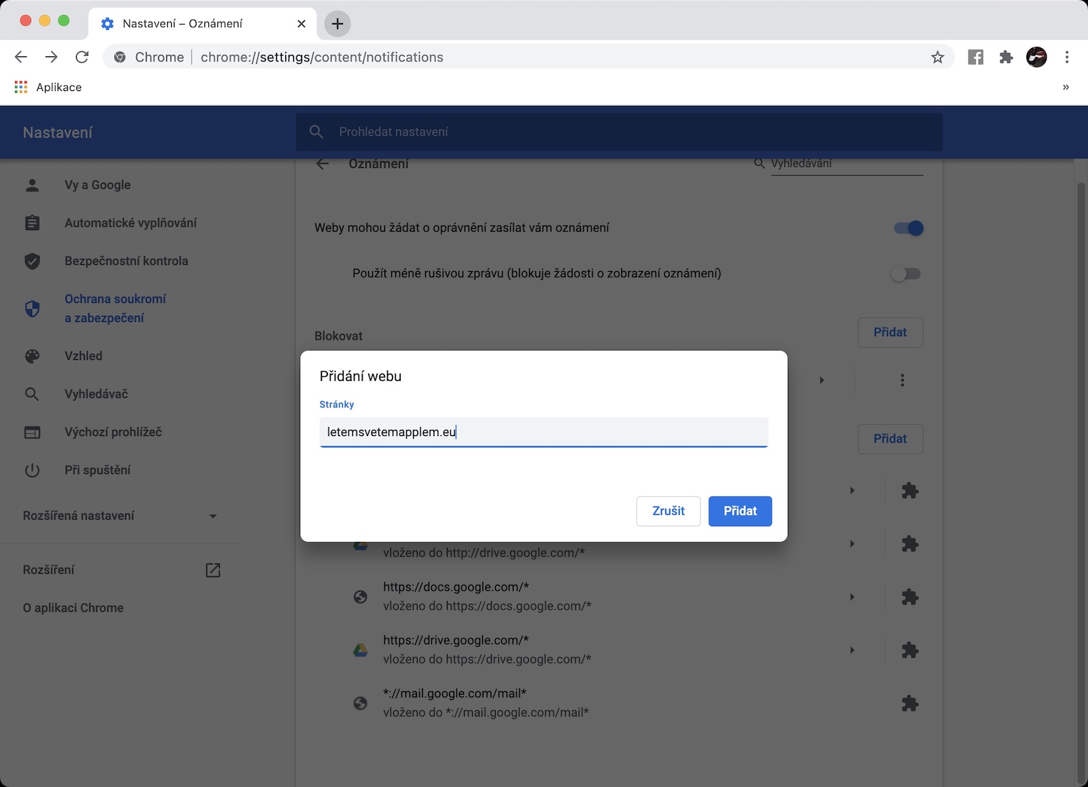
Task: Confirm with the blue Přidat button
Action: click(x=740, y=511)
